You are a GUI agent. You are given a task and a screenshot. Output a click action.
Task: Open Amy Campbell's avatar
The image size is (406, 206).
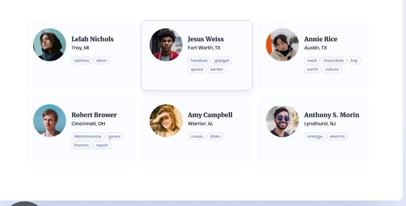point(166,121)
